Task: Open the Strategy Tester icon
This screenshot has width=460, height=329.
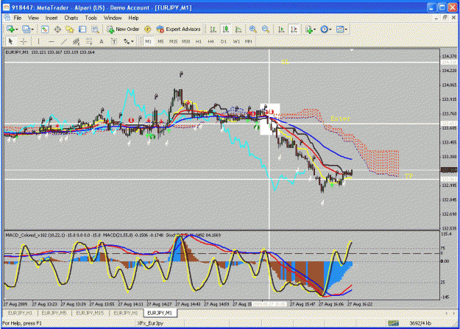Action: tap(95, 29)
